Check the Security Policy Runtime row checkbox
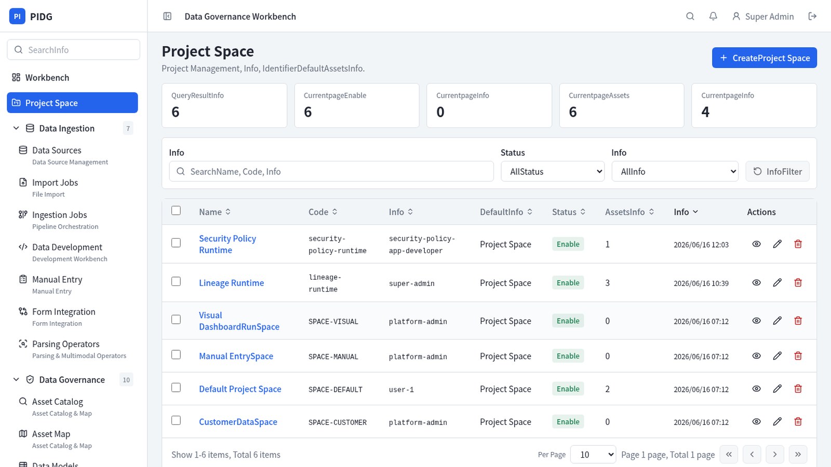Screen dimensions: 831x467 [176, 243]
